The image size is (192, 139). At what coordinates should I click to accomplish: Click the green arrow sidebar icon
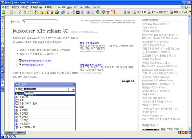click(2, 78)
